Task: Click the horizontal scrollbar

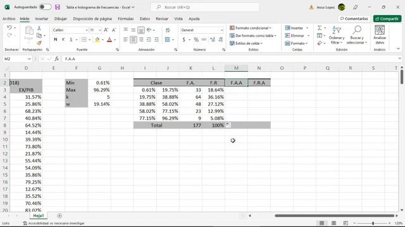Action: tap(335, 216)
